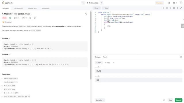184x103 pixels.
Task: Switch to the Discussion tab
Action: tap(18, 9)
